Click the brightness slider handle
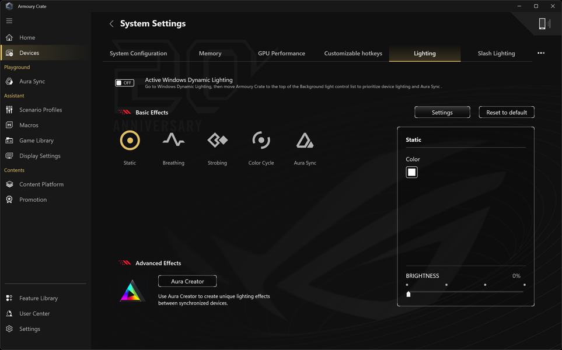 [x=409, y=294]
